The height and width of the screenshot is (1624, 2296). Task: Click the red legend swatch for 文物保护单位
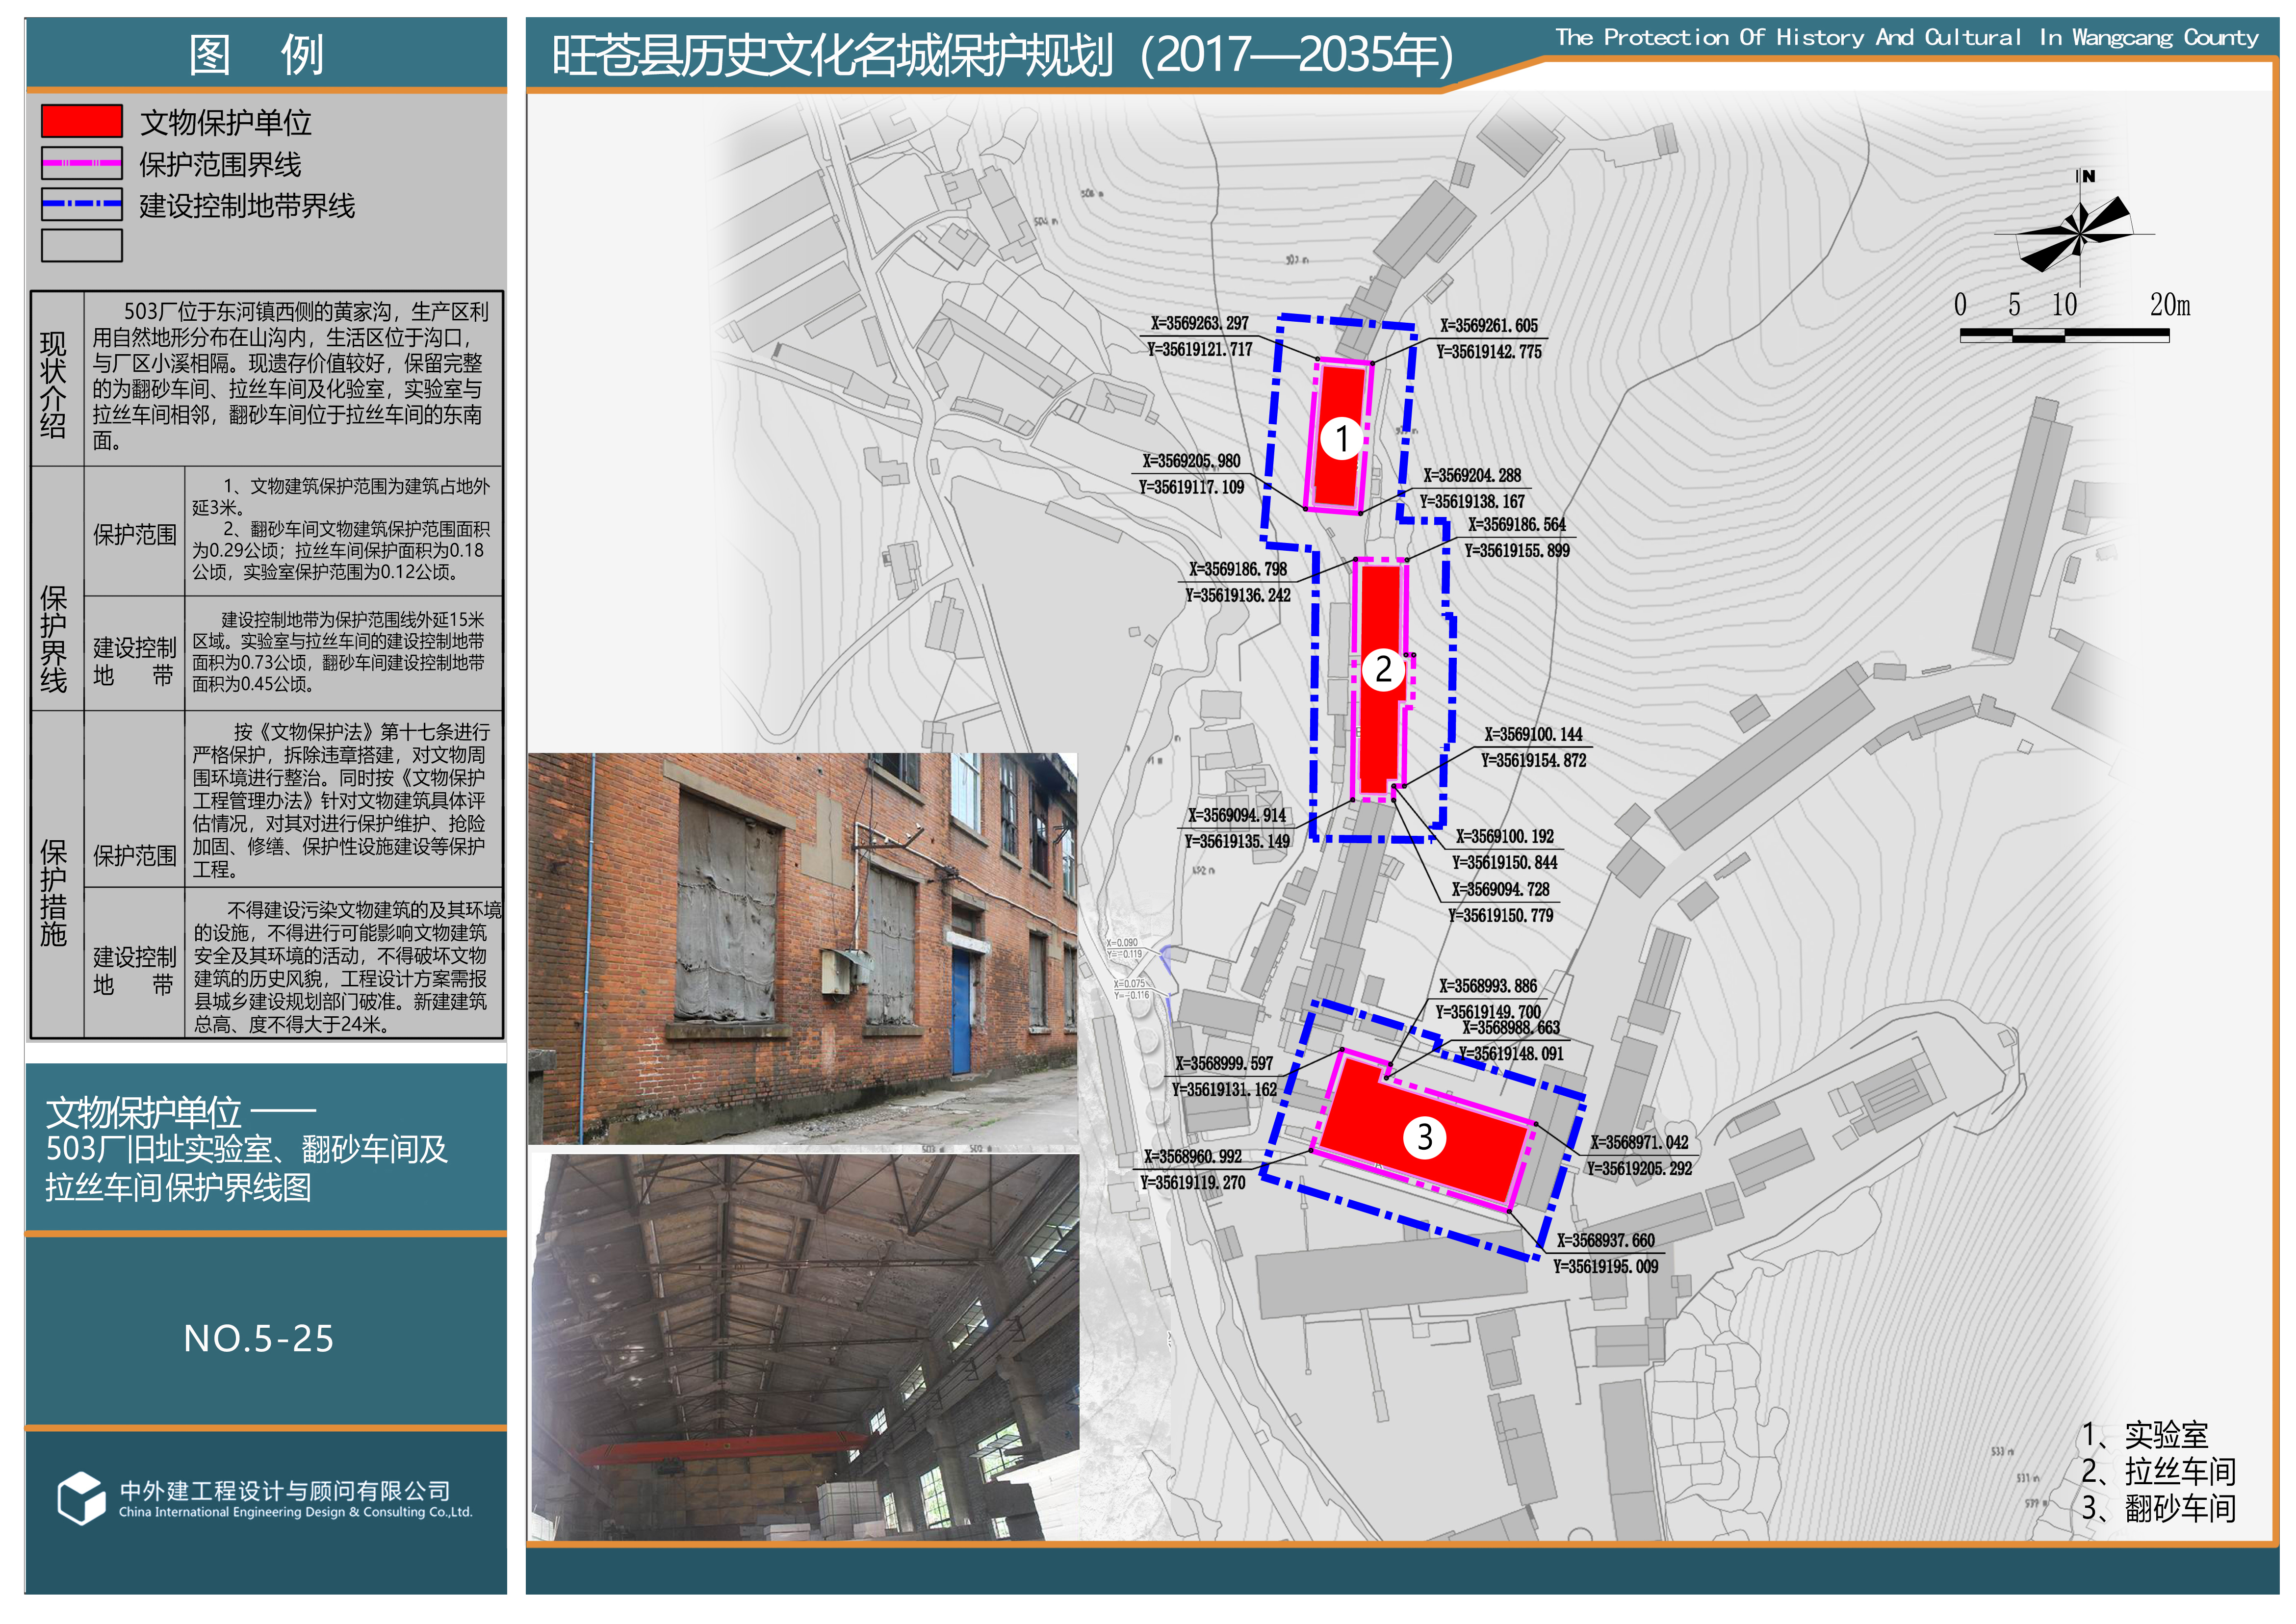click(x=82, y=121)
